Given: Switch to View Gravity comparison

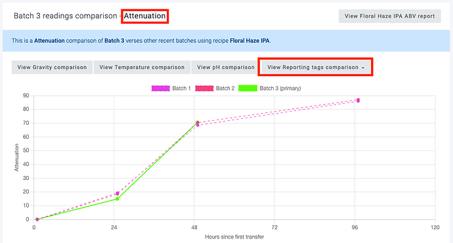Looking at the screenshot, I should 52,68.
